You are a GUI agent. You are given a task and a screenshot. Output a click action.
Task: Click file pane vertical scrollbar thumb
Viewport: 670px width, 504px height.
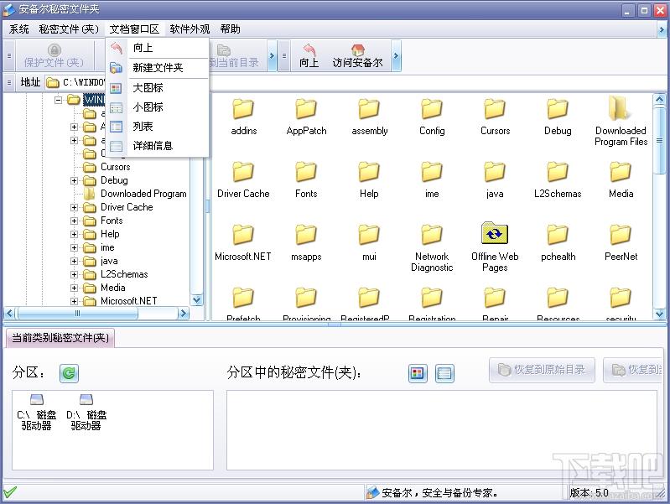coord(660,140)
